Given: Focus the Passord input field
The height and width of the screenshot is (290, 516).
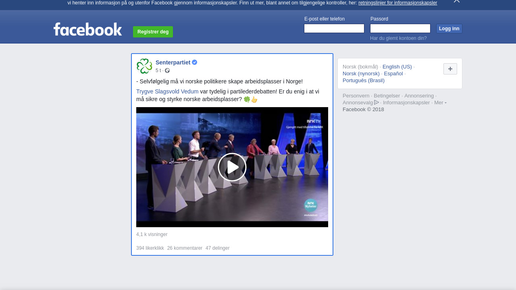Looking at the screenshot, I should pyautogui.click(x=400, y=29).
